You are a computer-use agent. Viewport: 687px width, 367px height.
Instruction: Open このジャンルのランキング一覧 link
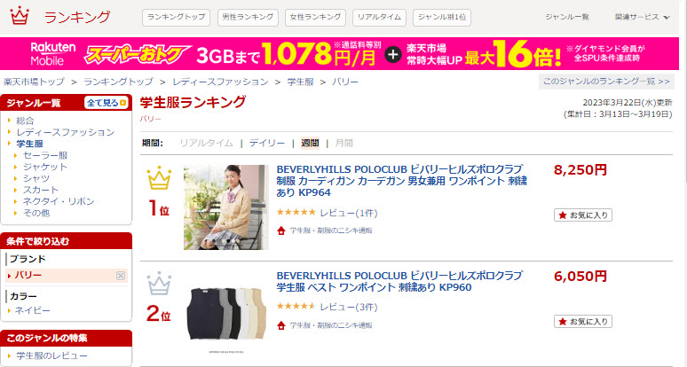[x=606, y=82]
